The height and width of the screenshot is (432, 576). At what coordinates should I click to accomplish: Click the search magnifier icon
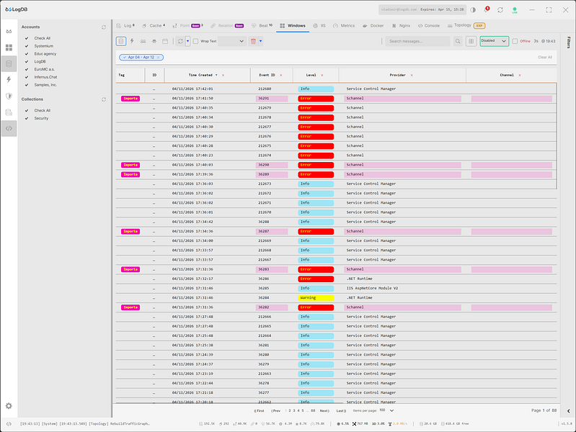pos(458,41)
